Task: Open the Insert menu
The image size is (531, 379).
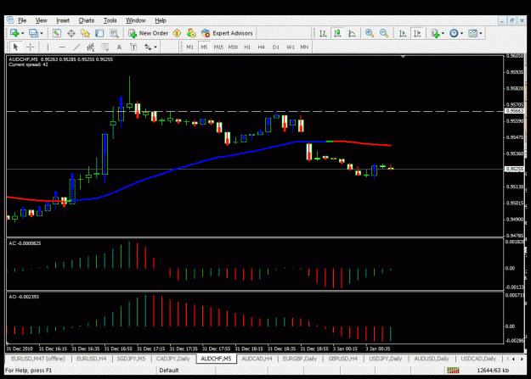Action: click(x=63, y=20)
